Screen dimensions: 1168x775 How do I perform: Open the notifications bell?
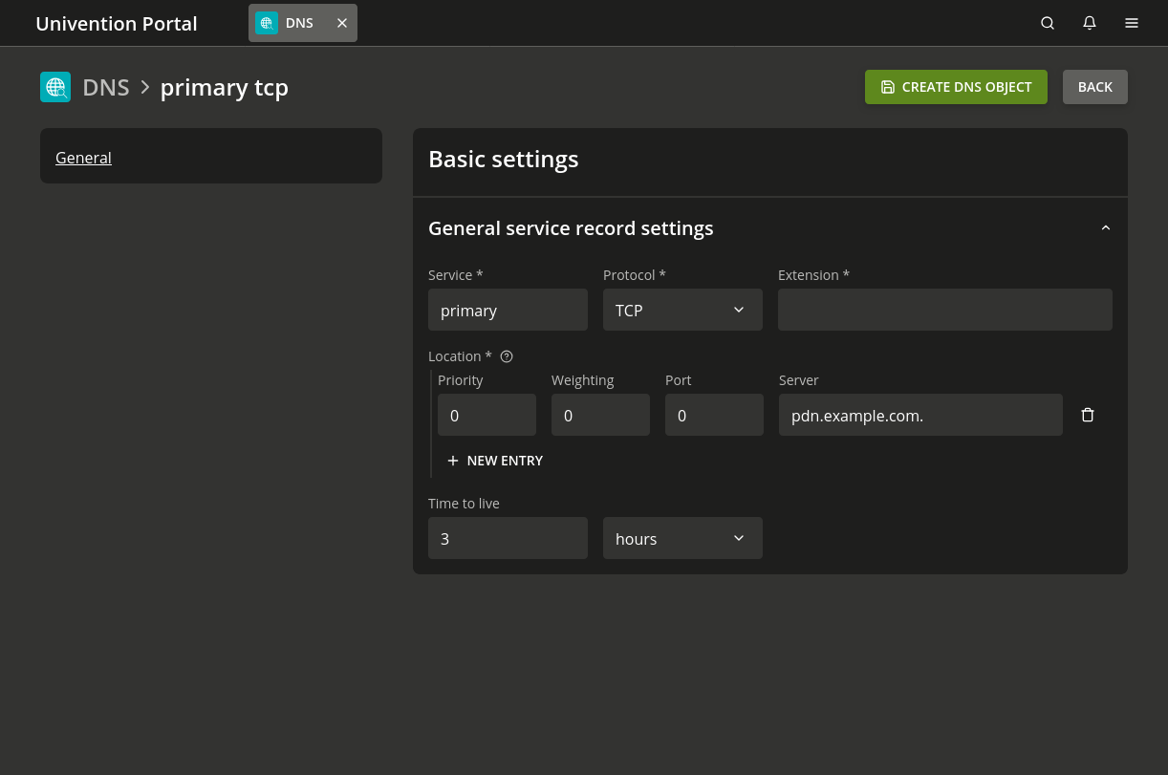pos(1090,23)
